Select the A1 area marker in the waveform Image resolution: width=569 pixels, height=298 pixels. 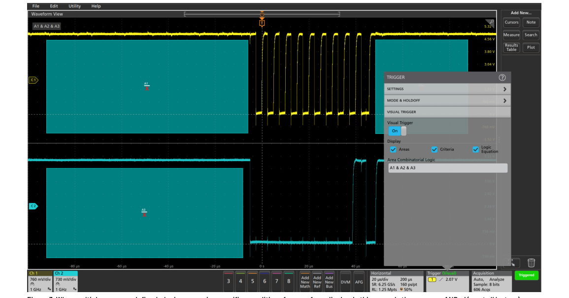click(x=147, y=86)
